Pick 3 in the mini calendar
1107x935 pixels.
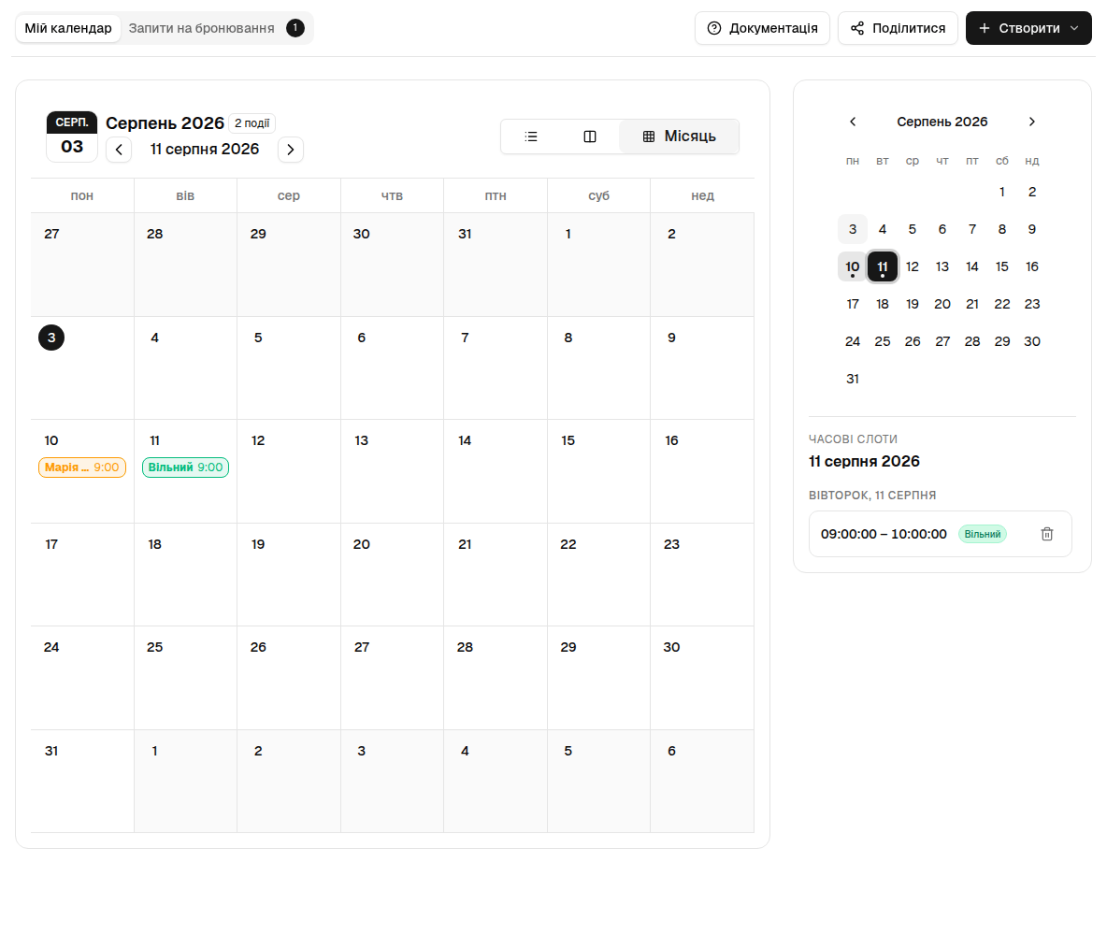coord(853,229)
